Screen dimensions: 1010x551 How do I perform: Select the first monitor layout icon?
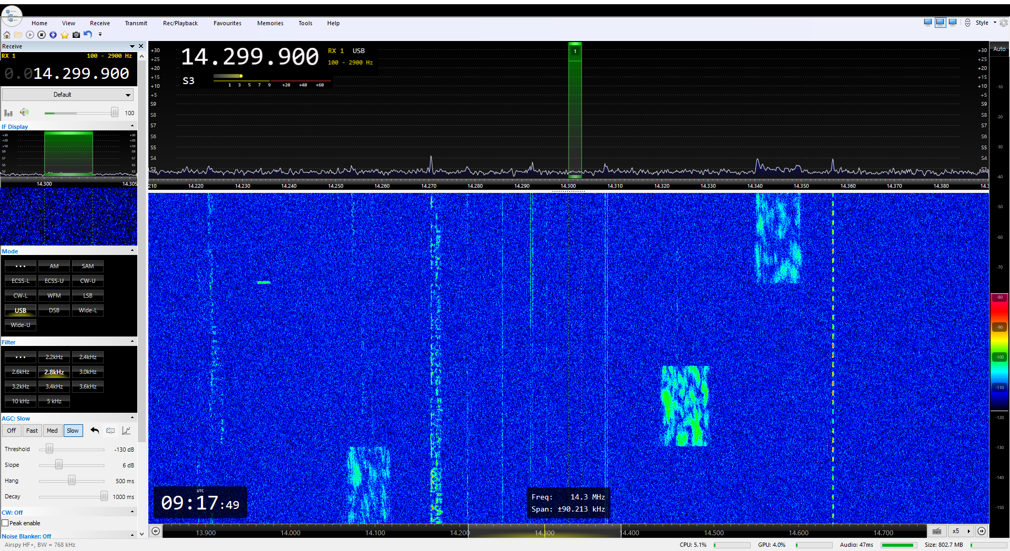click(928, 23)
